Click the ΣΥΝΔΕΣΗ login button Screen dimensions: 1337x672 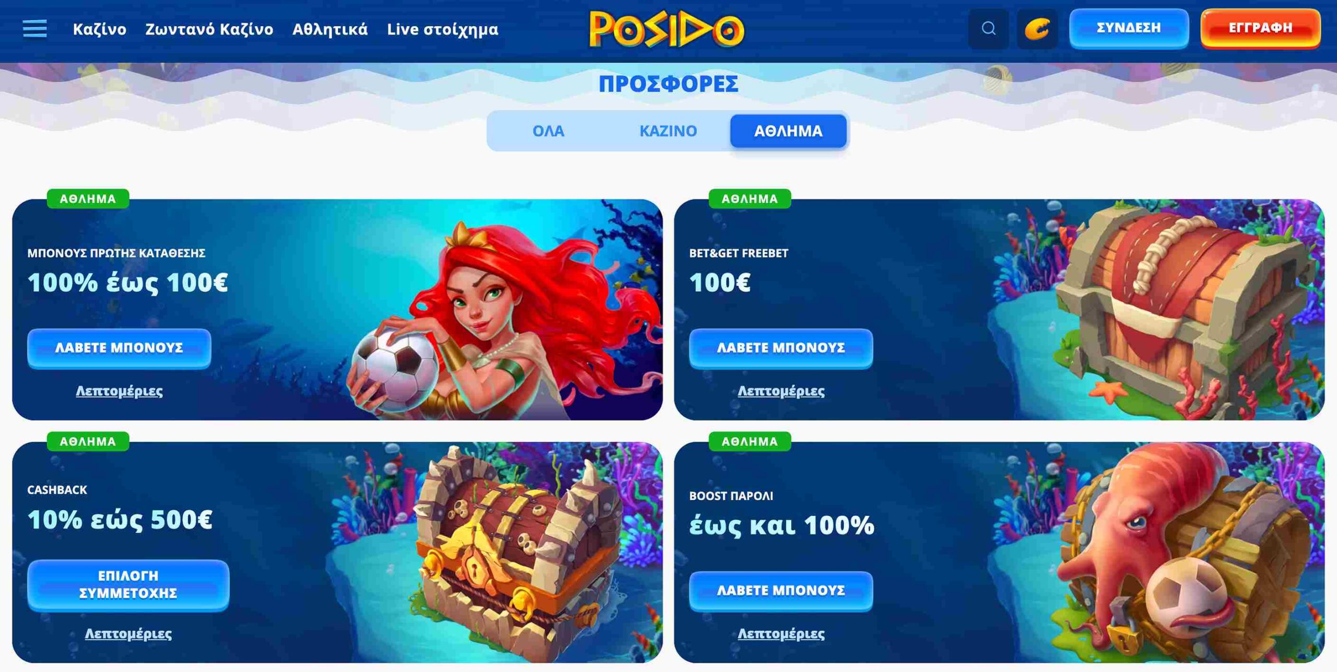[1129, 28]
